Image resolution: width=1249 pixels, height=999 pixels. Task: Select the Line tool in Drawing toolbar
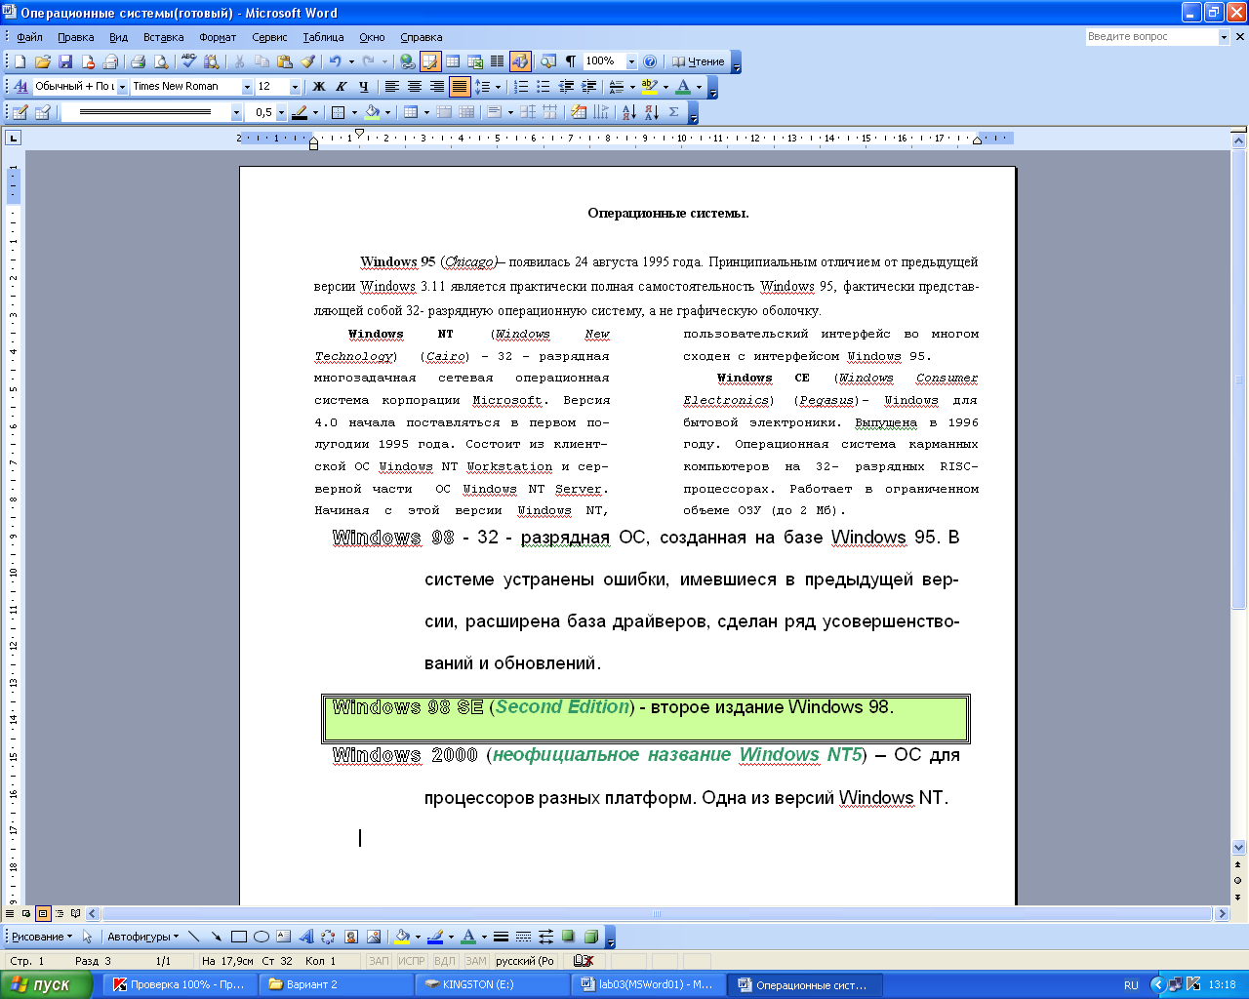click(x=193, y=937)
